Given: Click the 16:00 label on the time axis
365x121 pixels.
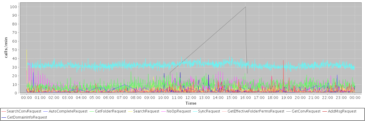Looking at the screenshot, I should 245,98.
